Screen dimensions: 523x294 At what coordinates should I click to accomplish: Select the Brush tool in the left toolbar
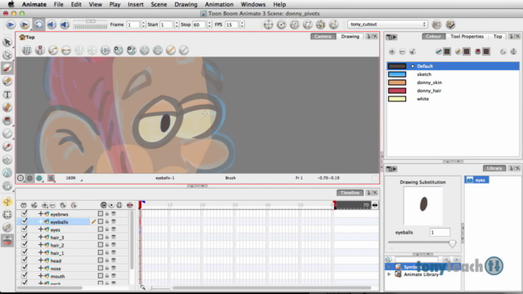7,69
